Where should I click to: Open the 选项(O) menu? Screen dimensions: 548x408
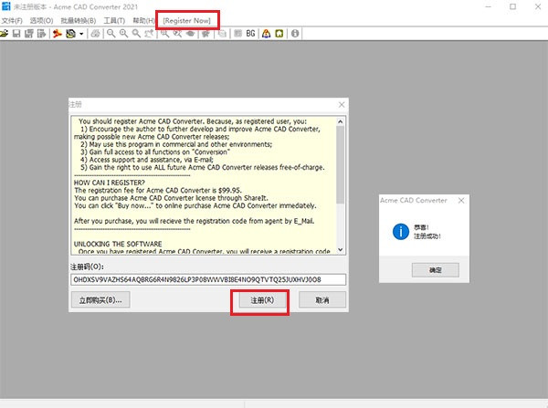[42, 19]
